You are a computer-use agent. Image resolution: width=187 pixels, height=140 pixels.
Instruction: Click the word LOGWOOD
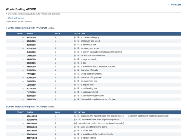click(x=31, y=85)
